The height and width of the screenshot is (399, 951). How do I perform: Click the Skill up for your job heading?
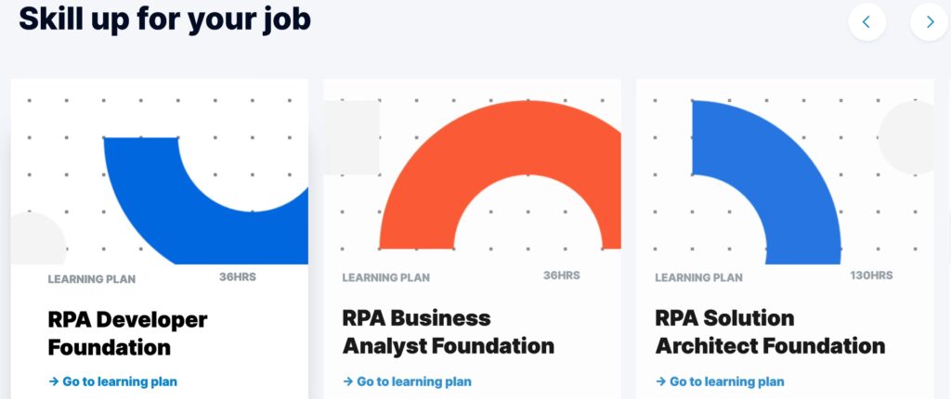click(164, 19)
